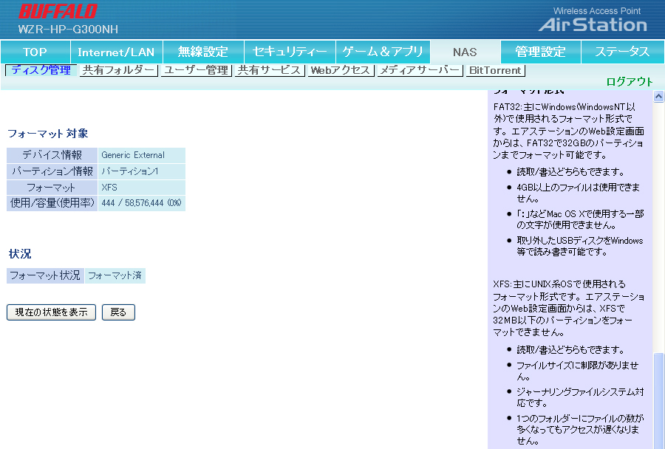Click the BUFFALO logo
Viewport: 665px width, 449px height.
coord(58,12)
